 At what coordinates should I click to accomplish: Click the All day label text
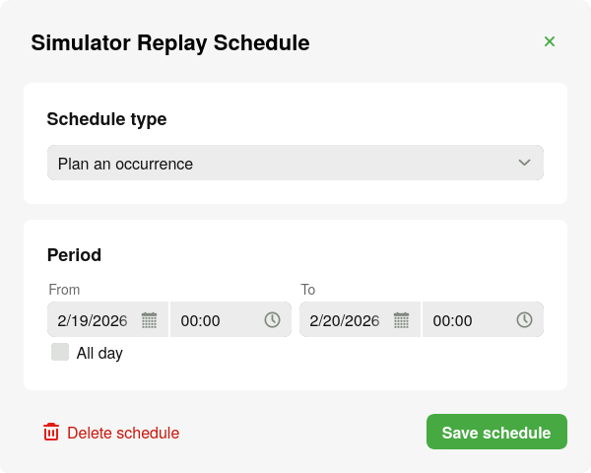coord(99,353)
